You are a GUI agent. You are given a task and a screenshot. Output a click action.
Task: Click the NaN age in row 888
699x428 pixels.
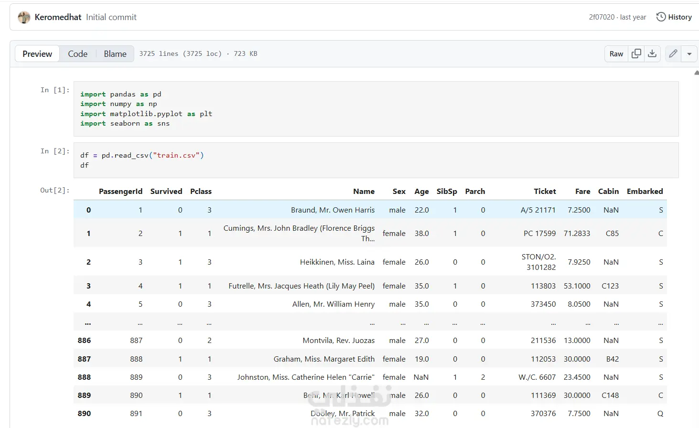pyautogui.click(x=421, y=377)
